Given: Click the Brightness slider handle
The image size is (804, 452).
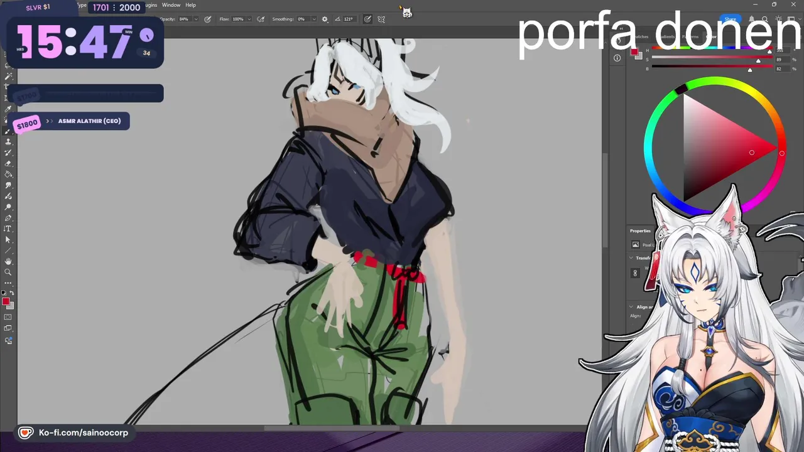Looking at the screenshot, I should [x=750, y=70].
